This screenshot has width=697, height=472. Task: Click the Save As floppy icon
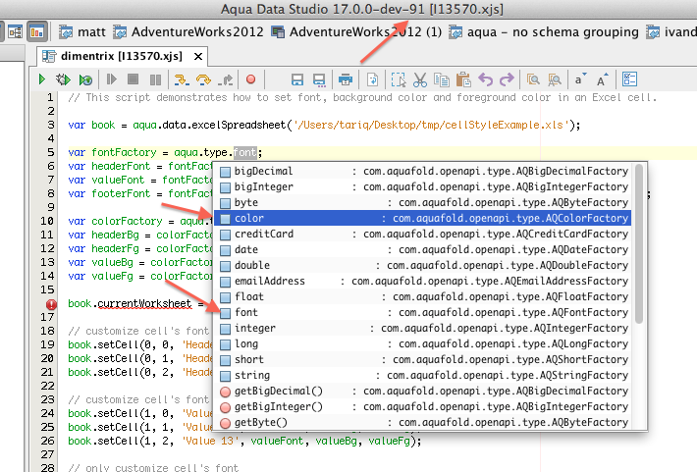click(319, 80)
